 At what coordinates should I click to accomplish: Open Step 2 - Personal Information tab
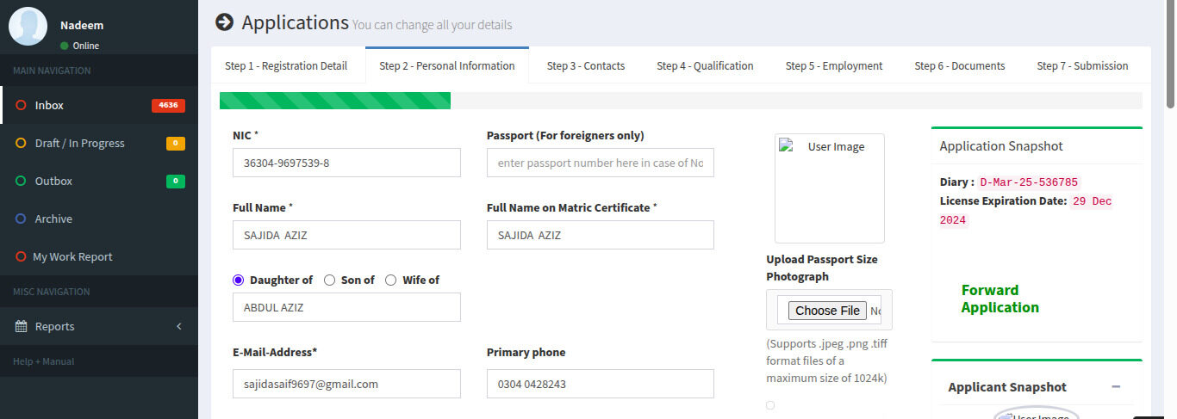click(x=447, y=65)
